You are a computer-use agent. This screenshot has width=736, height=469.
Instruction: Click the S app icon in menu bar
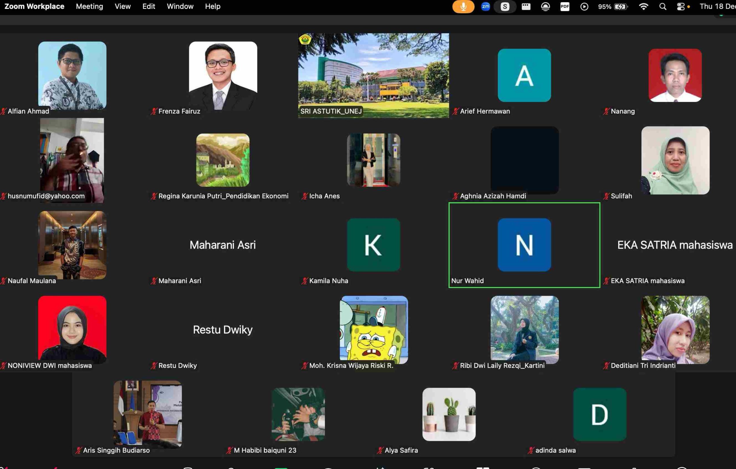coord(505,6)
